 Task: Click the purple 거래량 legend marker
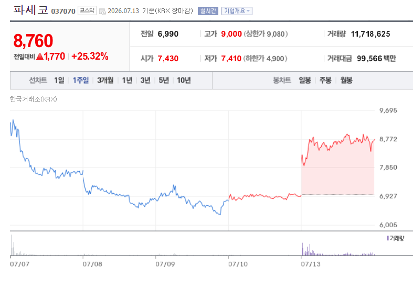click(x=388, y=238)
